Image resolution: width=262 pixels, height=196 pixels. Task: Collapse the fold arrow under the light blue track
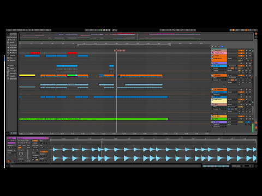(226, 73)
